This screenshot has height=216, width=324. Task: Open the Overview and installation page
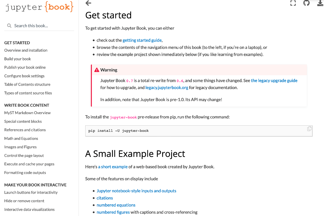tap(26, 50)
